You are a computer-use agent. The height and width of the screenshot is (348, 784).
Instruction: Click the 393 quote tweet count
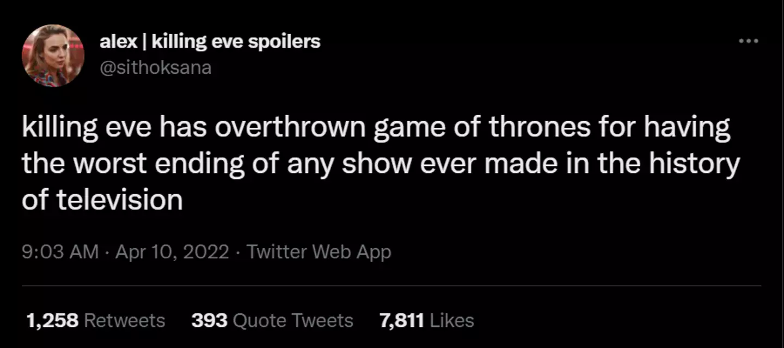tap(209, 320)
